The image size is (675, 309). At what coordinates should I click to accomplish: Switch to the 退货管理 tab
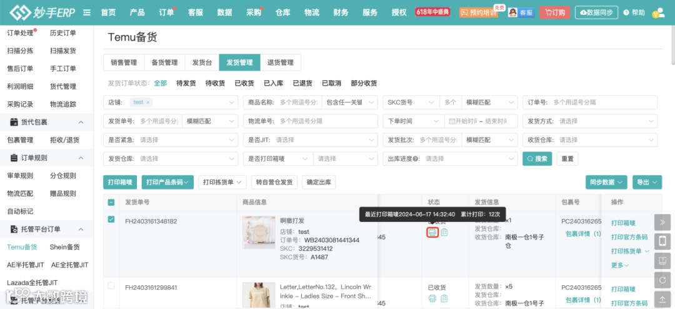click(280, 63)
